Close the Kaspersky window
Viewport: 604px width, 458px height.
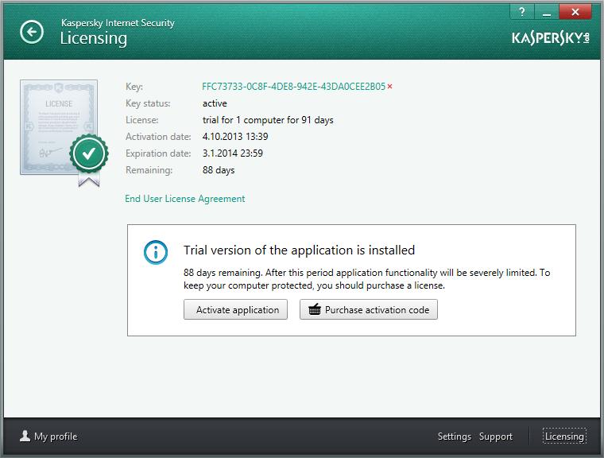575,12
